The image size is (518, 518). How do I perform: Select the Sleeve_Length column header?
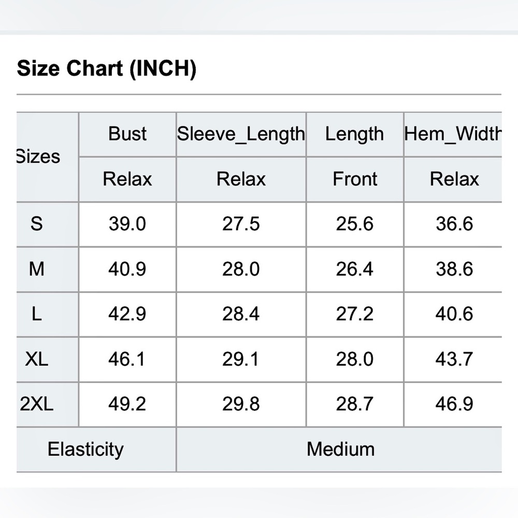pyautogui.click(x=241, y=134)
